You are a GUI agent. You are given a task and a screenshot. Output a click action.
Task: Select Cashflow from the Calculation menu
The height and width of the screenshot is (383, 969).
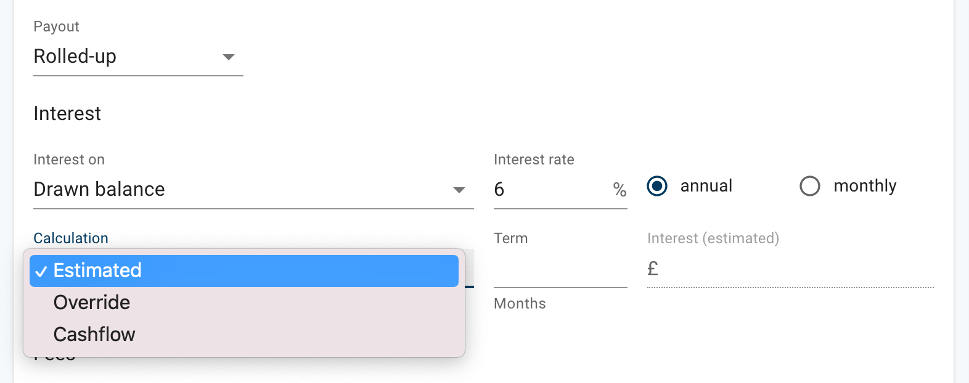[94, 334]
